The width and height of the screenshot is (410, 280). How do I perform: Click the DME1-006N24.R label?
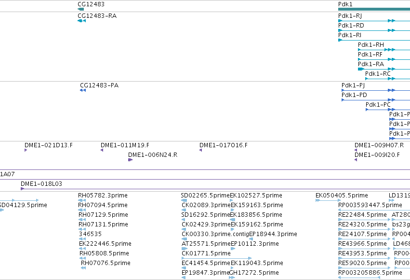pos(153,155)
